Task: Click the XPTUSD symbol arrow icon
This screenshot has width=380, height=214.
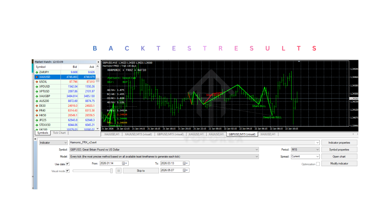Action: point(37,91)
